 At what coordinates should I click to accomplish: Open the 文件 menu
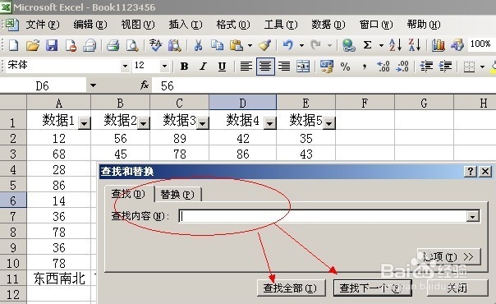coord(43,25)
